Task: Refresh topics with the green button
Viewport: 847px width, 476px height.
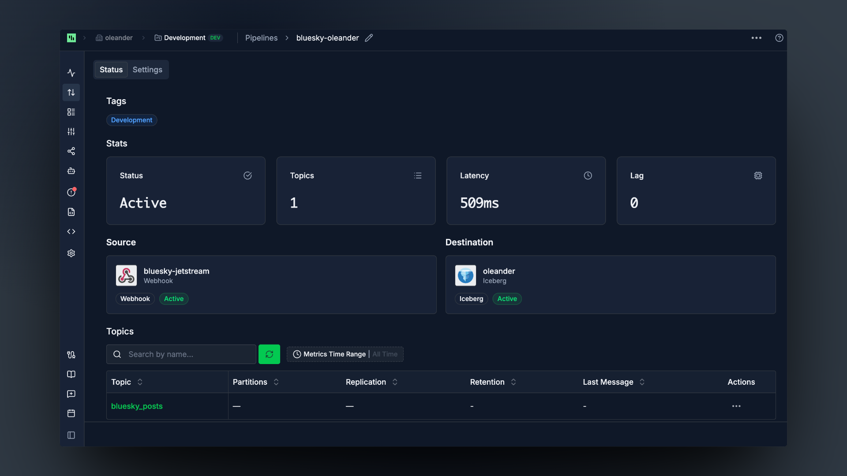Action: click(x=269, y=354)
